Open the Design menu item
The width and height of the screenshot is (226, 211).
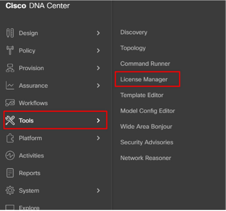coord(28,33)
